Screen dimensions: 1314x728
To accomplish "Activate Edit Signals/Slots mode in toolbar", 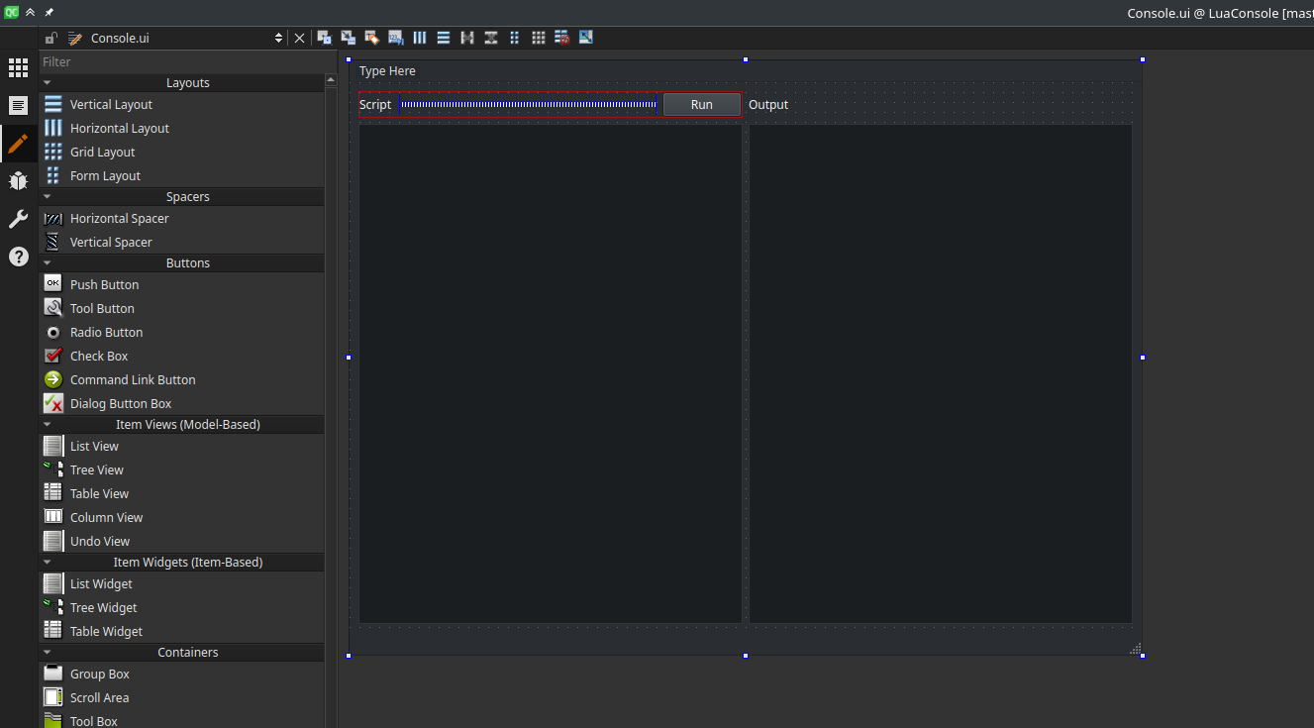I will pos(348,38).
